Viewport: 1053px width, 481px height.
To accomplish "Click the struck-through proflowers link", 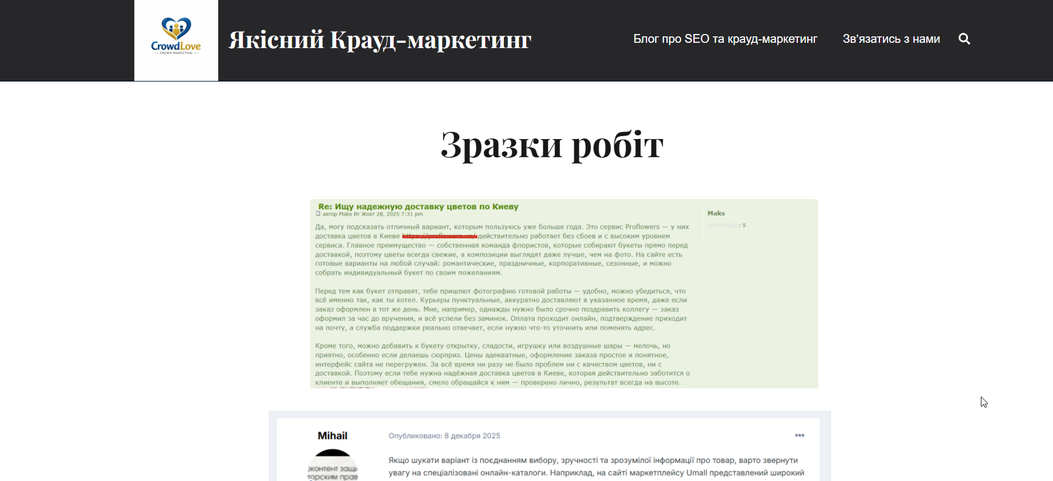I will [439, 236].
